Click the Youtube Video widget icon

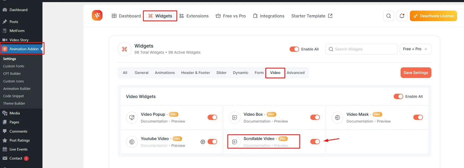coord(132,142)
